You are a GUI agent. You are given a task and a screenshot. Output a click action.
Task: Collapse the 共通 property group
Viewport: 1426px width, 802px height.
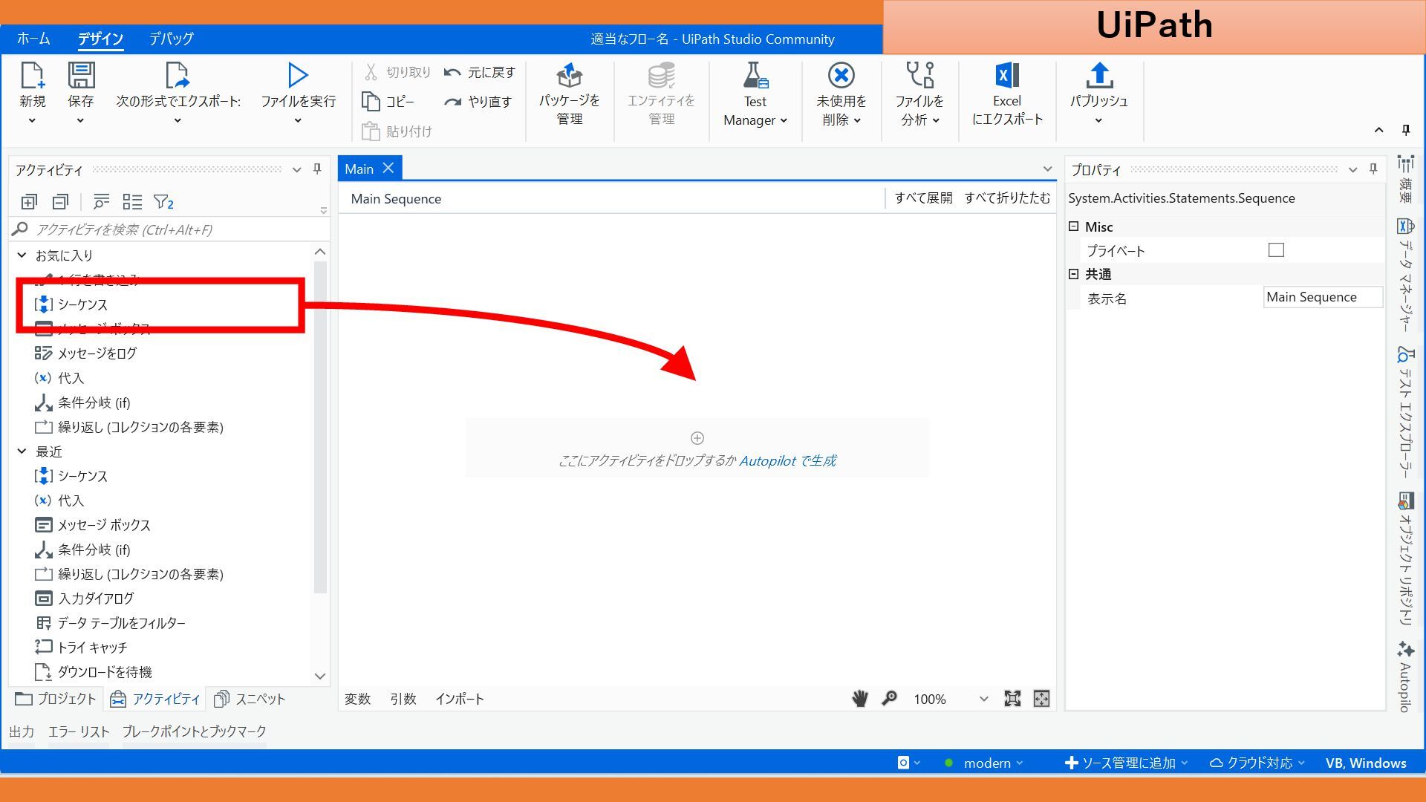(1074, 274)
